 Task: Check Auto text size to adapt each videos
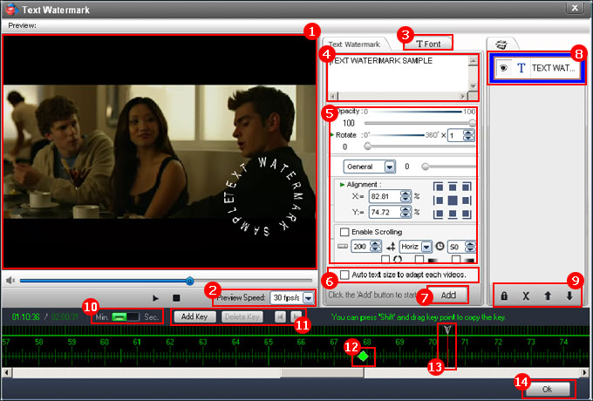tap(344, 275)
